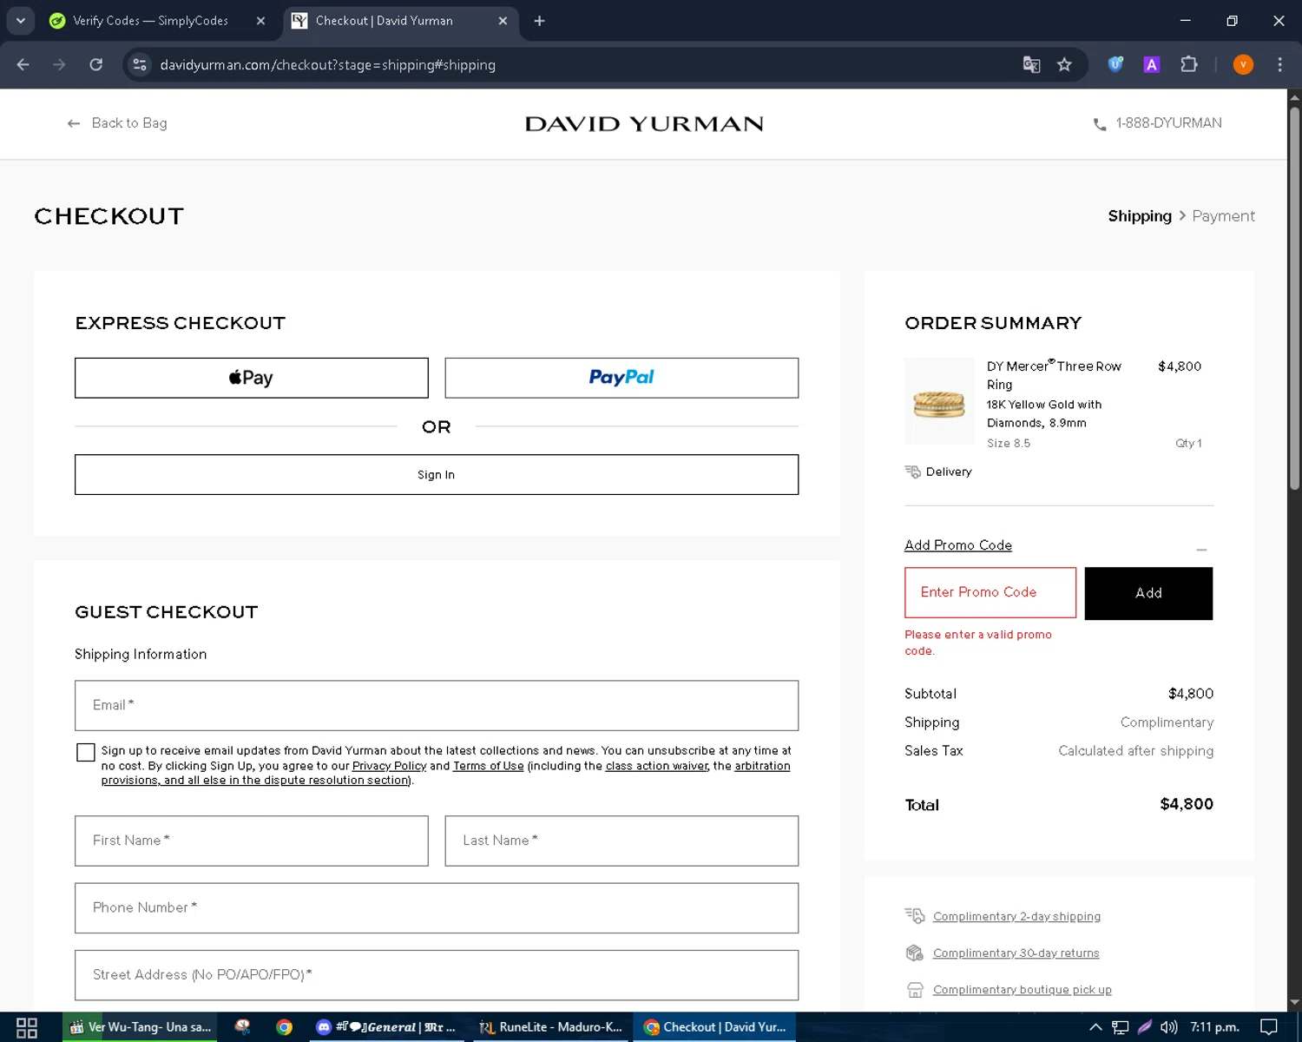Reload the checkout page
Viewport: 1302px width, 1042px height.
[x=96, y=65]
